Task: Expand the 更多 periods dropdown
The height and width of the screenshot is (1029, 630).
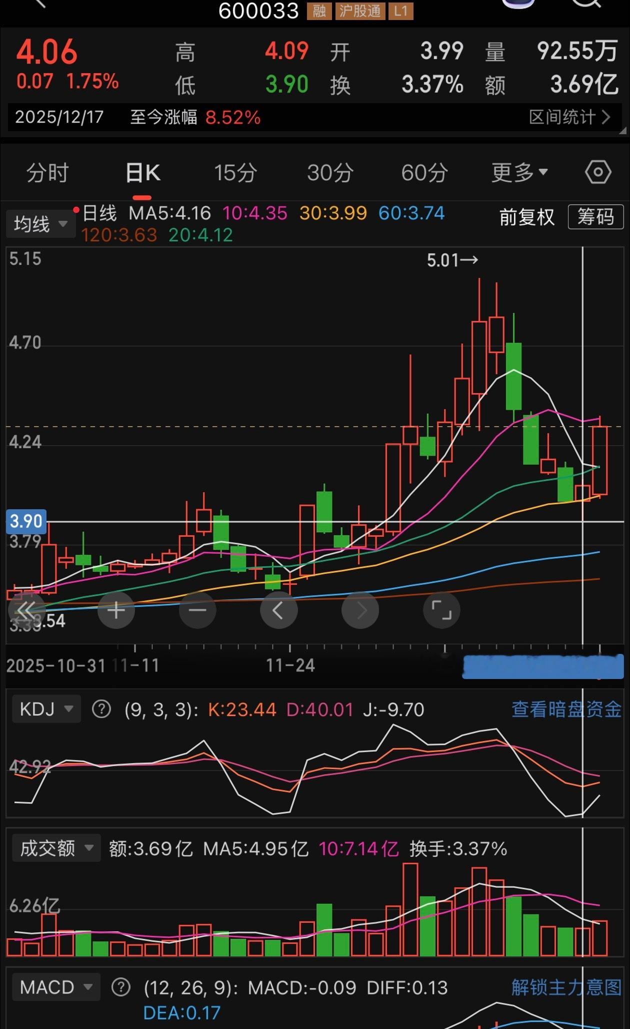Action: coord(520,173)
